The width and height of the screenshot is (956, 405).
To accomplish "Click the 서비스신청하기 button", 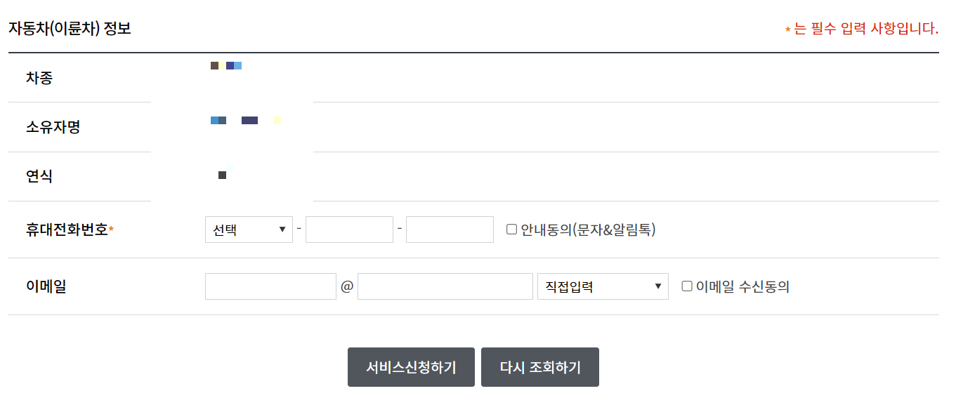I will click(411, 366).
